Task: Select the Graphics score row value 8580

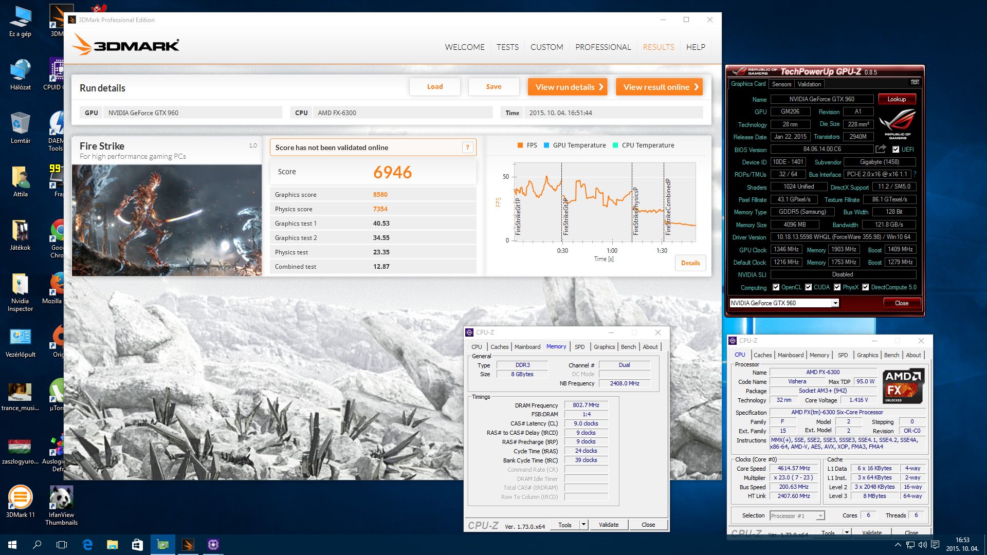Action: click(380, 195)
